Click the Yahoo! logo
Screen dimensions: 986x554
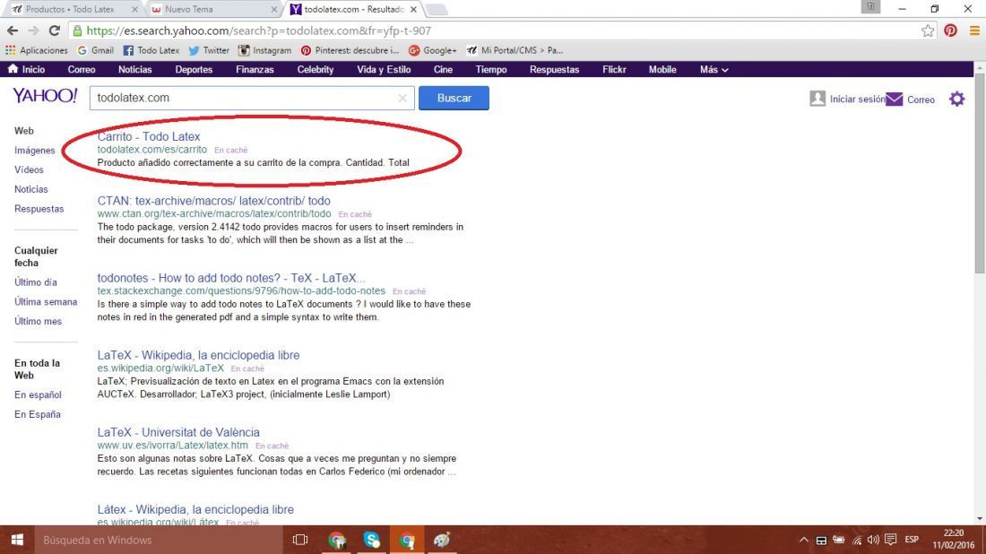click(46, 96)
